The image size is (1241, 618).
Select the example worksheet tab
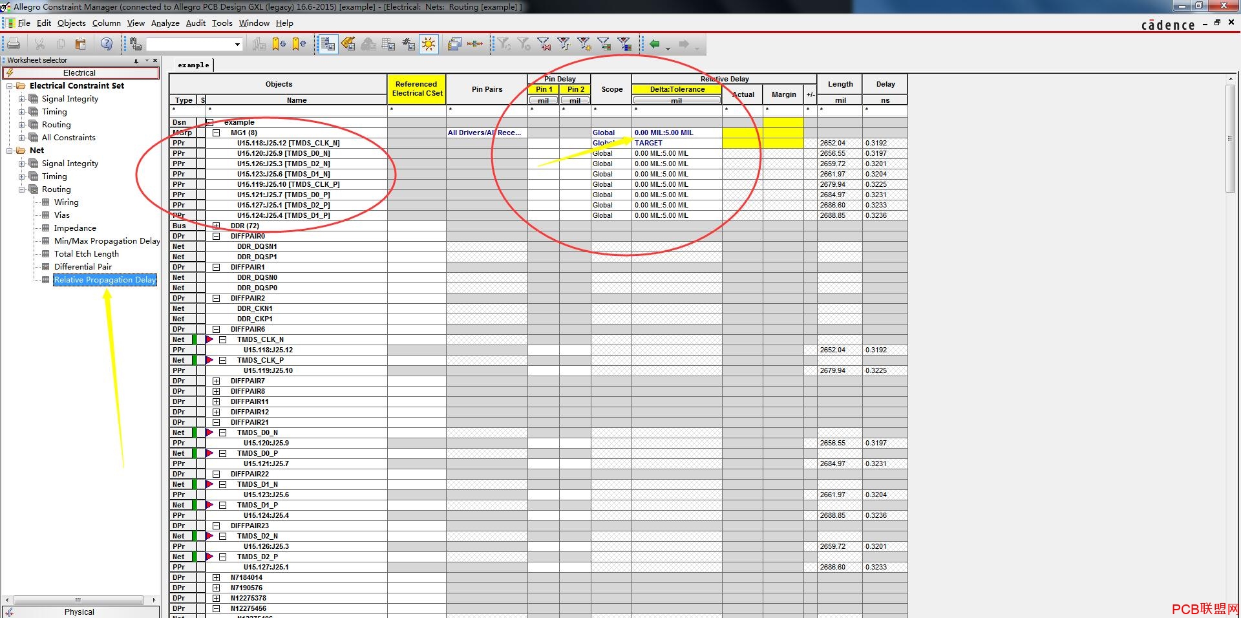194,65
